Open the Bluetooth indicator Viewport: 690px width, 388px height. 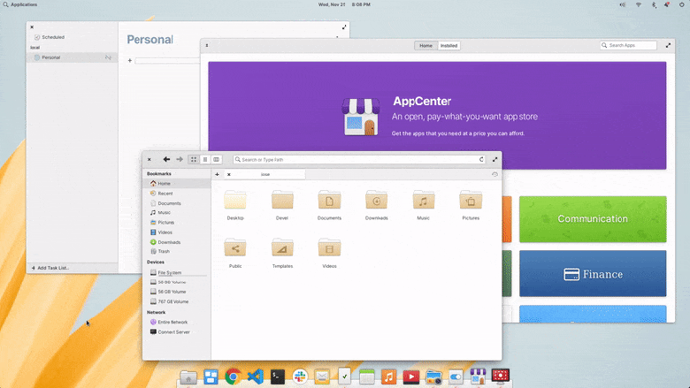pyautogui.click(x=654, y=4)
